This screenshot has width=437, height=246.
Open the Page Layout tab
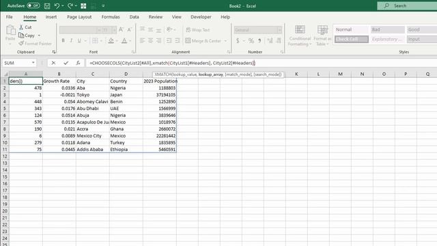click(79, 16)
